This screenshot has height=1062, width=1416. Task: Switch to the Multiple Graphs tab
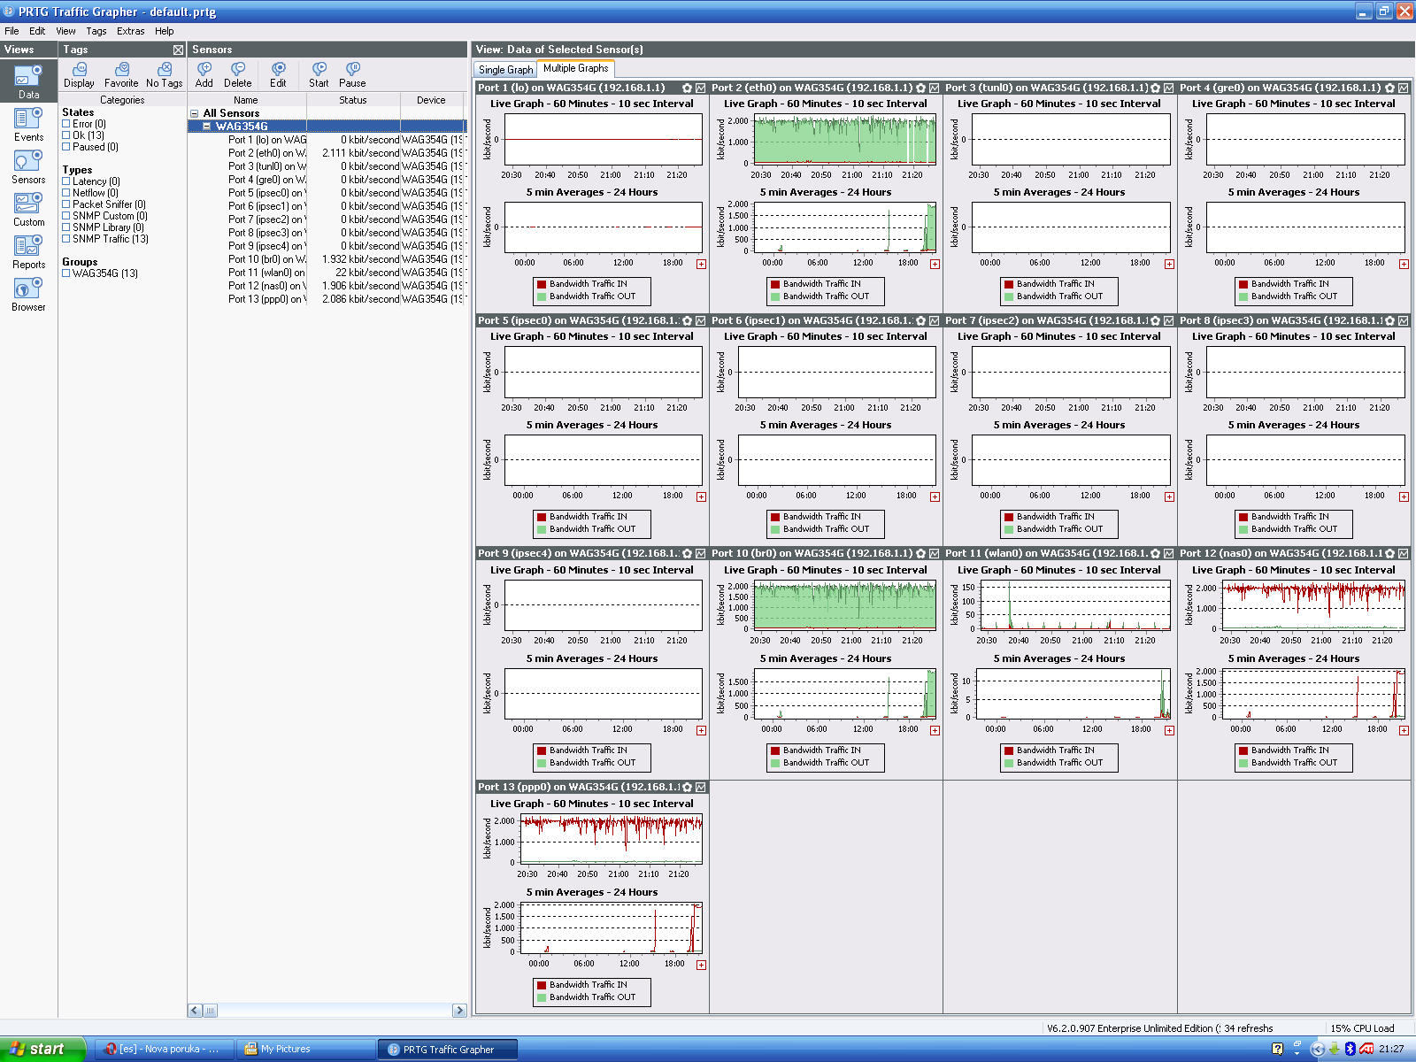pyautogui.click(x=576, y=68)
